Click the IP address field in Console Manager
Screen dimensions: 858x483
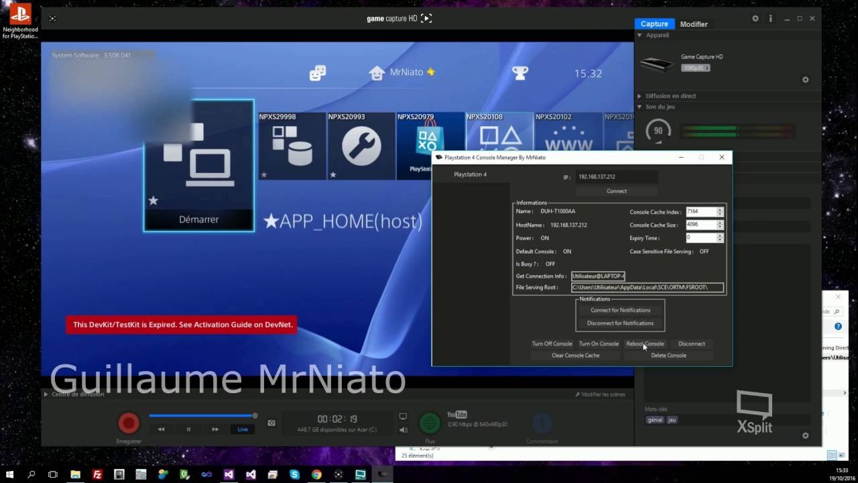tap(617, 176)
